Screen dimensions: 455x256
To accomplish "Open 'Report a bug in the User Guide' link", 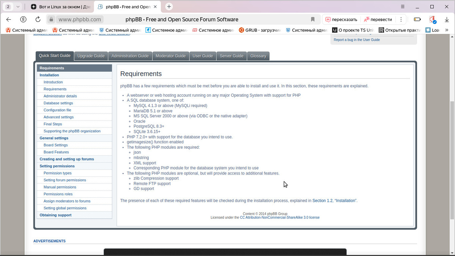I will [357, 40].
